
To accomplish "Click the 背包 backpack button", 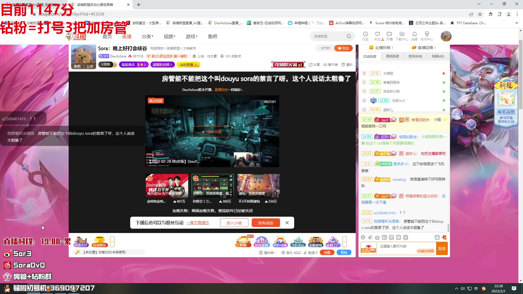I will click(x=344, y=252).
